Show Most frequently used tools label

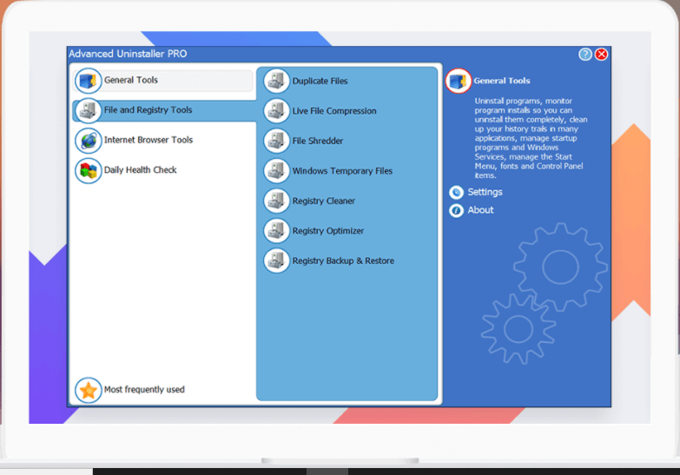pos(144,390)
